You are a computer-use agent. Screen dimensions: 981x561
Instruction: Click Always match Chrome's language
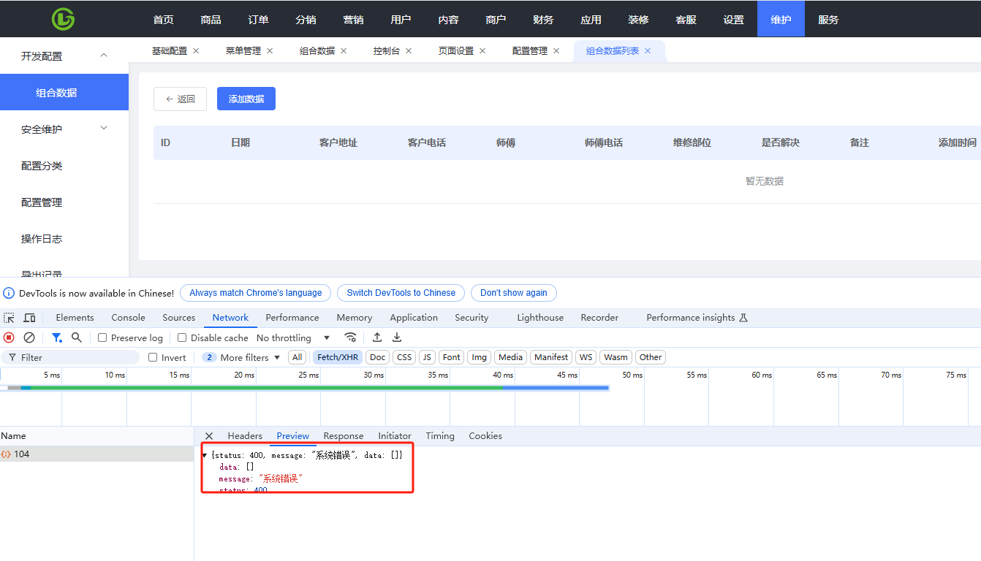pos(255,293)
